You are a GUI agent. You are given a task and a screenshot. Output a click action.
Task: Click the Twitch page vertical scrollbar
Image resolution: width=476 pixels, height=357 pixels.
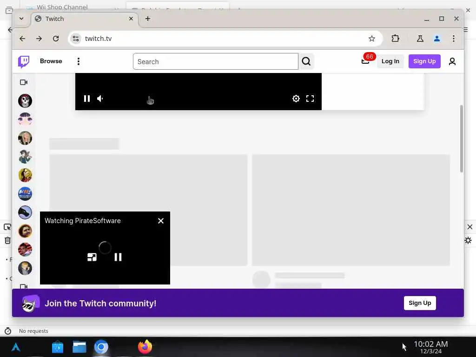tap(462, 139)
